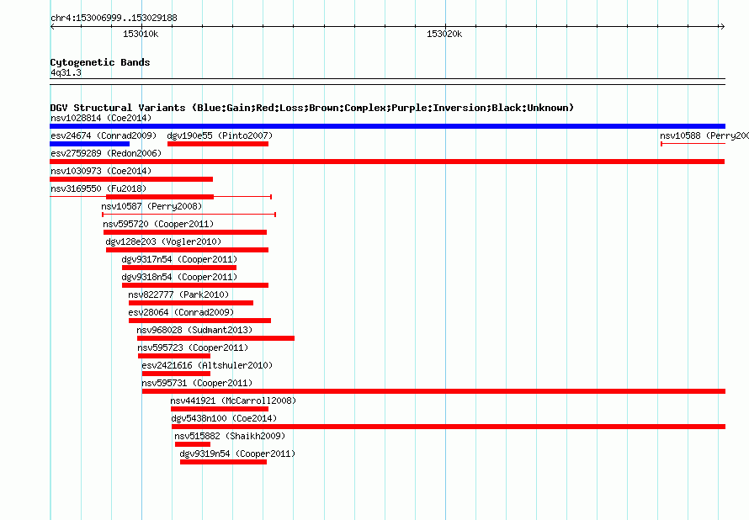Click the 4q31.3 cytogenetic band bar
The image size is (749, 520).
click(387, 82)
